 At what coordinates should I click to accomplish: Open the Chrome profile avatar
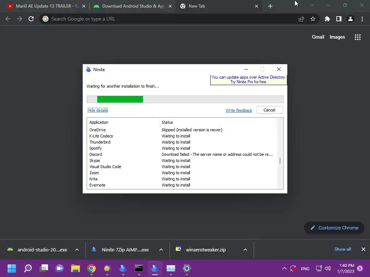[350, 19]
